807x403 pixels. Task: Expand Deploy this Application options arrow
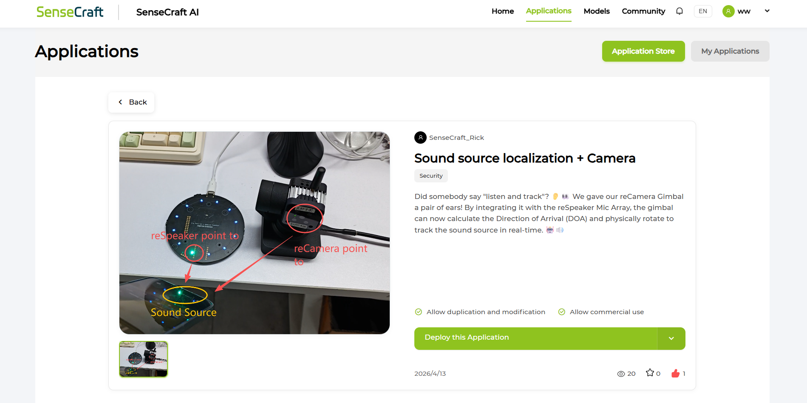click(671, 338)
